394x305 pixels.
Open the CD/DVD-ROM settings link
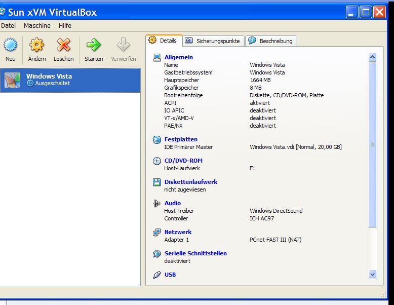click(x=183, y=161)
